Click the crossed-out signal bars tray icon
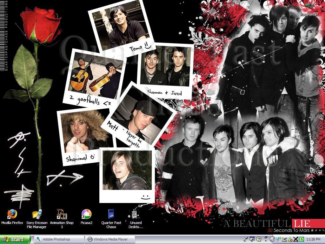 pyautogui.click(x=296, y=239)
